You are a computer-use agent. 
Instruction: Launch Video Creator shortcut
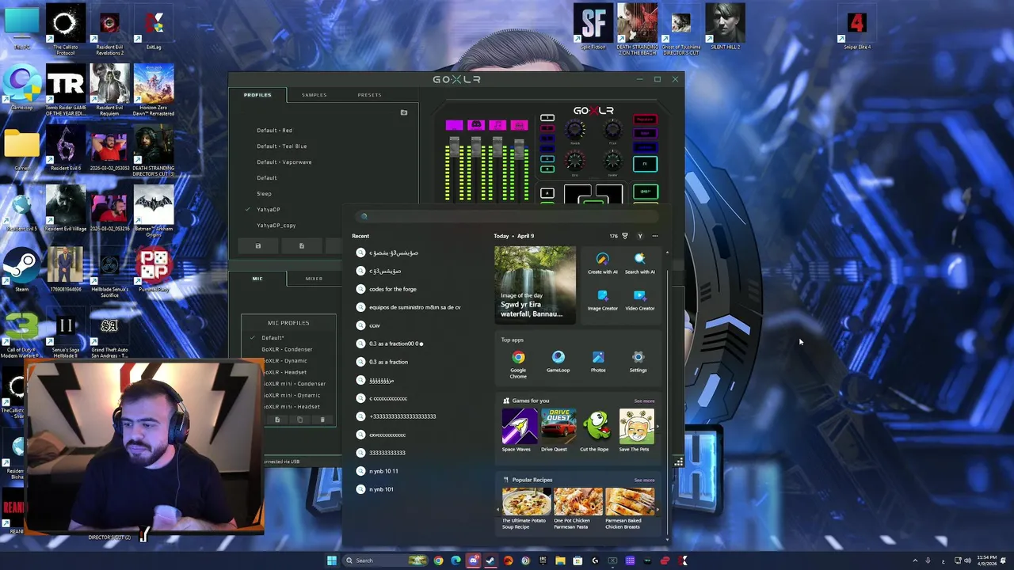click(639, 300)
